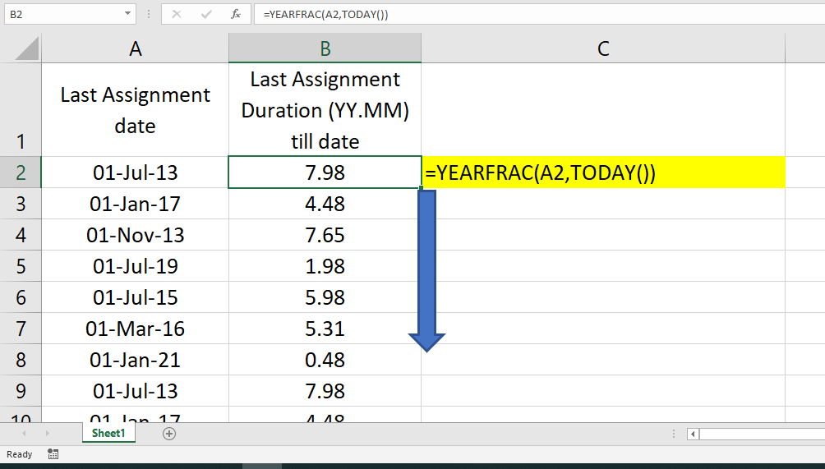
Task: Select row 9 header
Action: click(21, 391)
